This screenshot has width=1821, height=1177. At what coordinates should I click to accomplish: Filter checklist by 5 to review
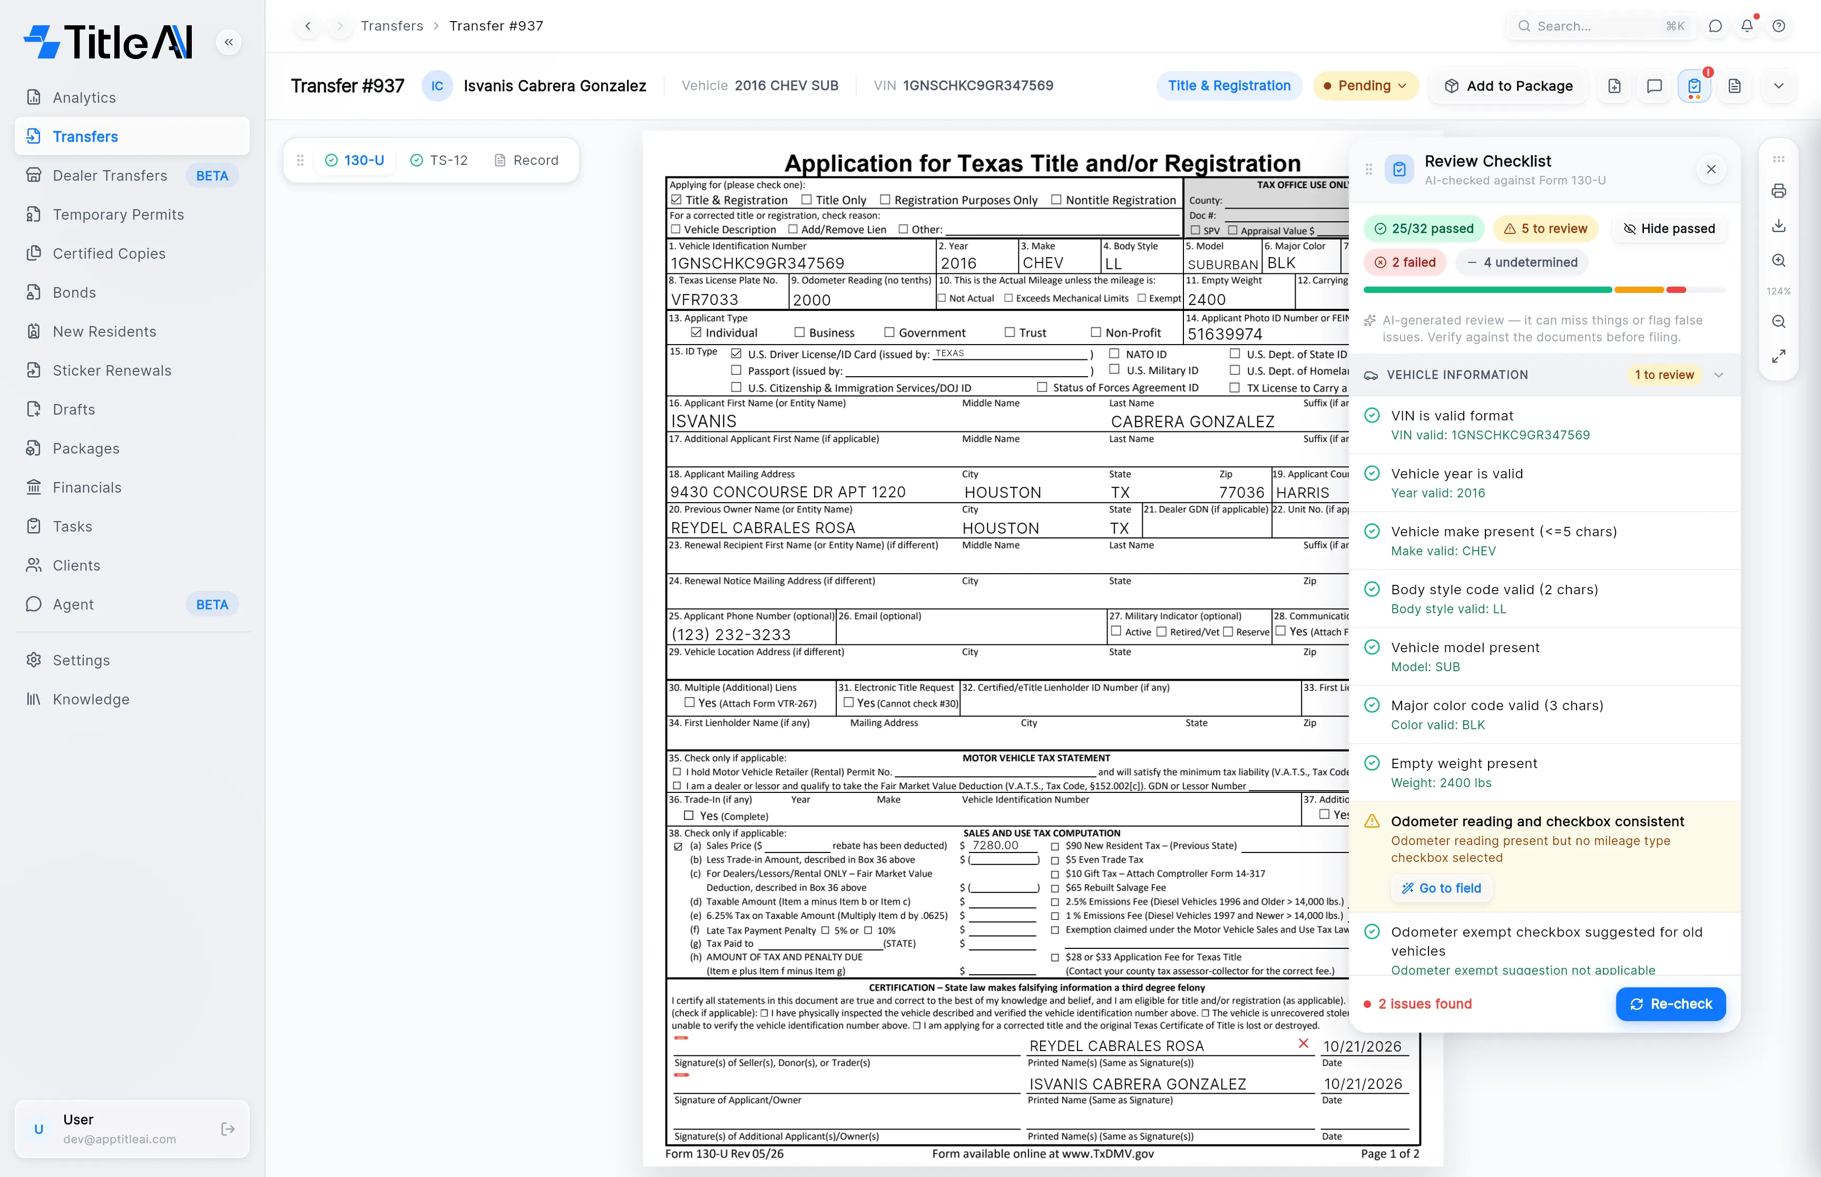pos(1545,229)
